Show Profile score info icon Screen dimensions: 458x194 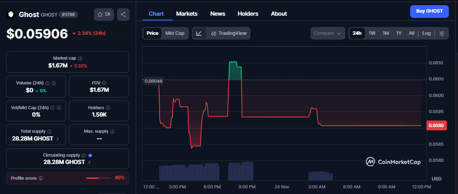41,178
